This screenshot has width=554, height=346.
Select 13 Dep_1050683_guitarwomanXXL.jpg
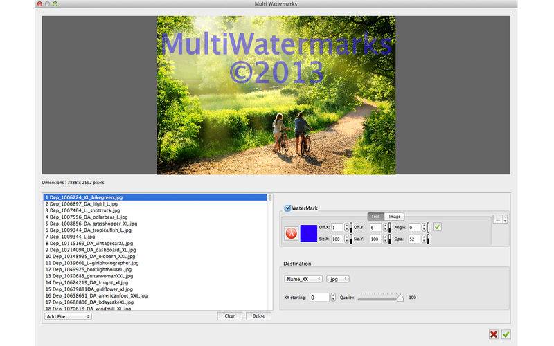pos(155,276)
